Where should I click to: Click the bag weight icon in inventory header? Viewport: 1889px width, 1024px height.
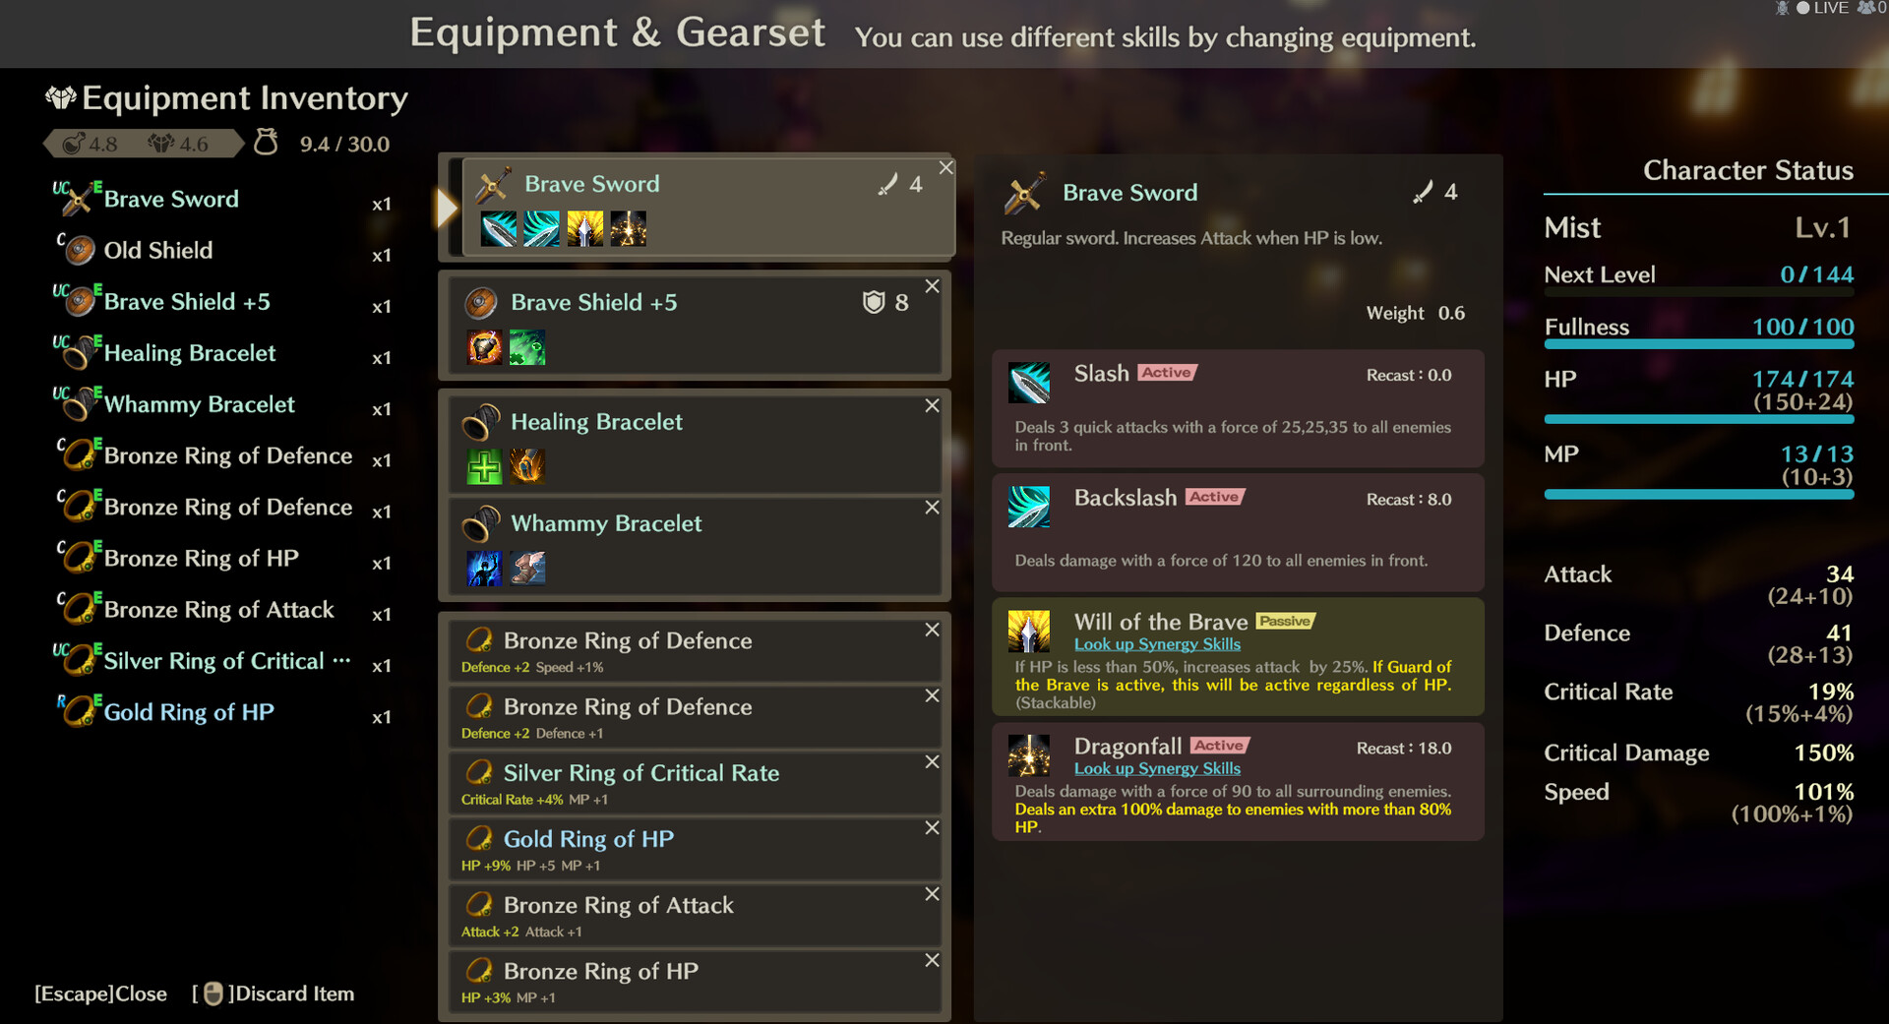point(266,143)
